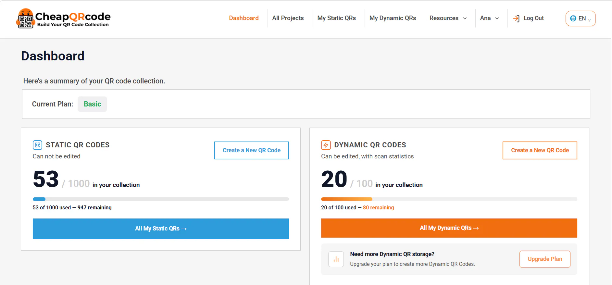This screenshot has width=612, height=285.
Task: Click the Basic plan badge
Action: (92, 104)
